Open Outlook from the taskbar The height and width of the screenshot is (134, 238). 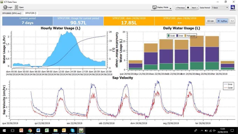[x=64, y=130]
